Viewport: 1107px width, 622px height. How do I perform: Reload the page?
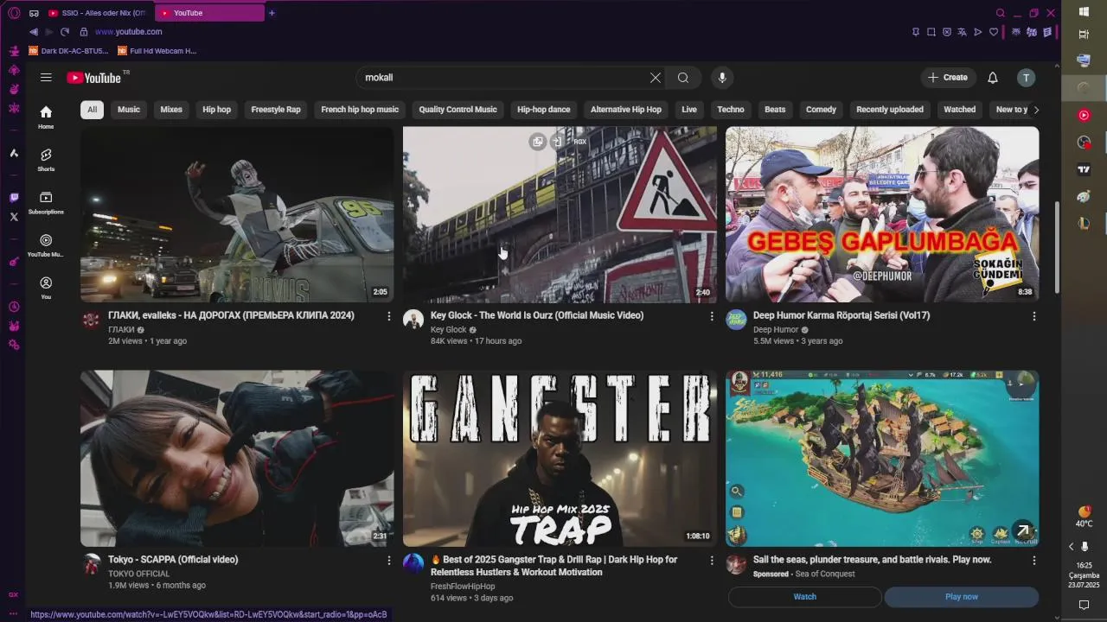[x=65, y=32]
